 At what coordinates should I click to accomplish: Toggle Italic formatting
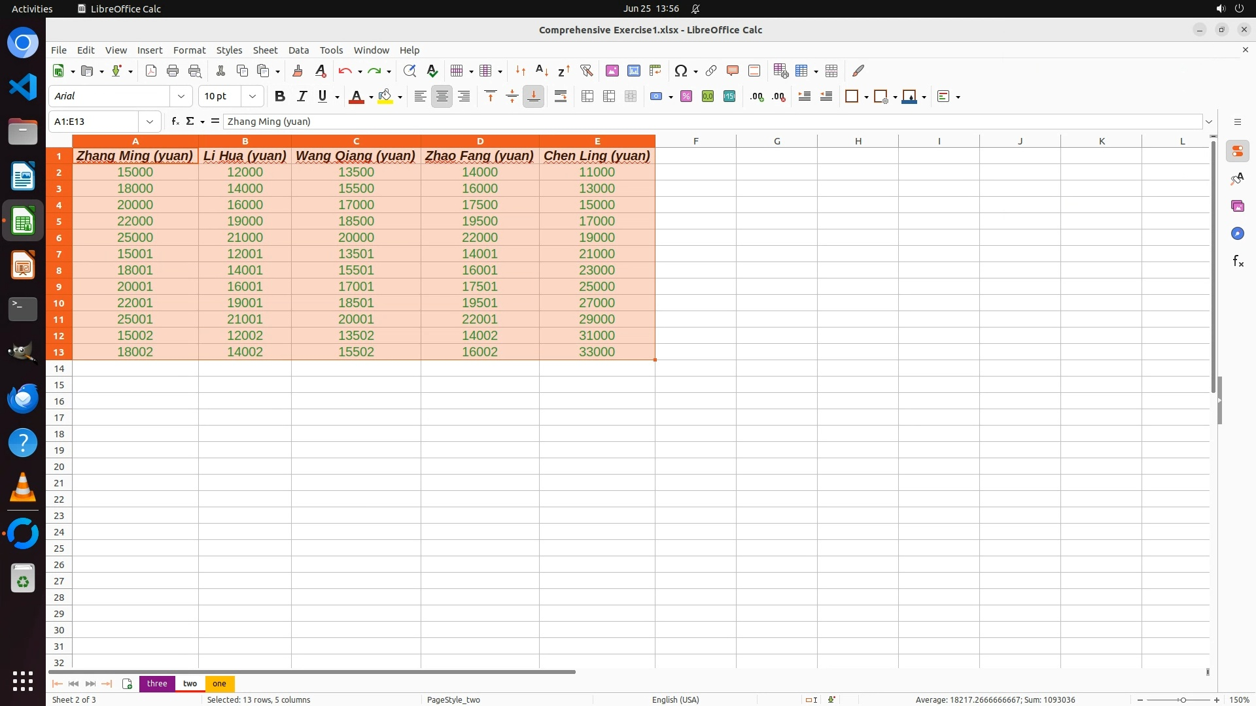pos(302,97)
